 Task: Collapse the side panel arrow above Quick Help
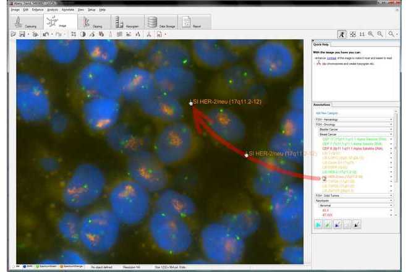pos(313,41)
